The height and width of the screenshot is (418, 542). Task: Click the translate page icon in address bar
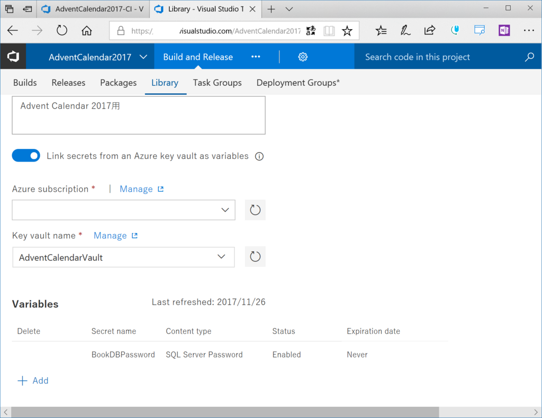click(311, 30)
